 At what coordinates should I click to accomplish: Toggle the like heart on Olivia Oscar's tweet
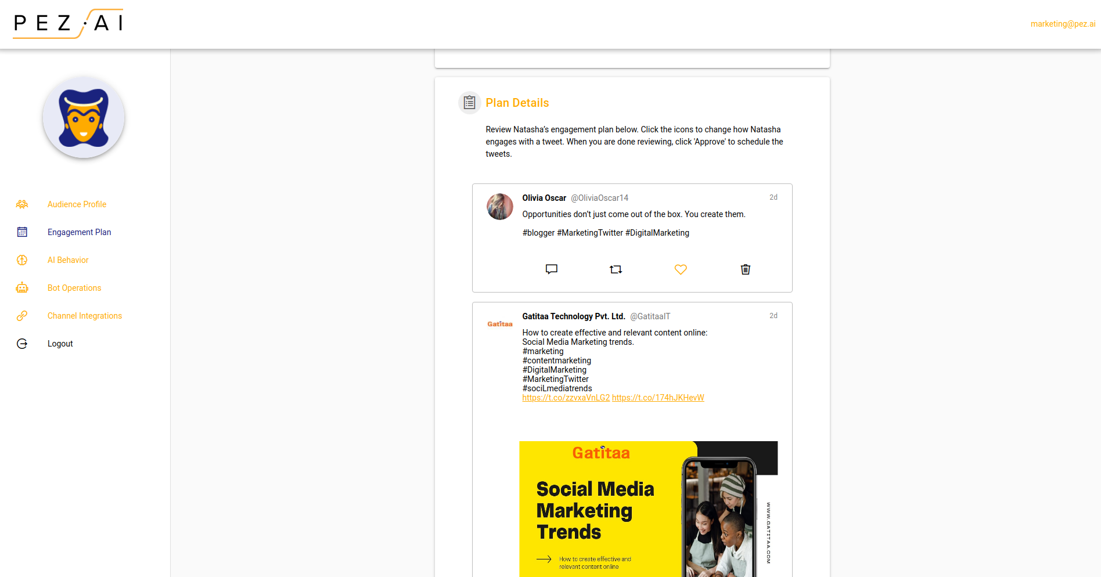click(x=681, y=269)
